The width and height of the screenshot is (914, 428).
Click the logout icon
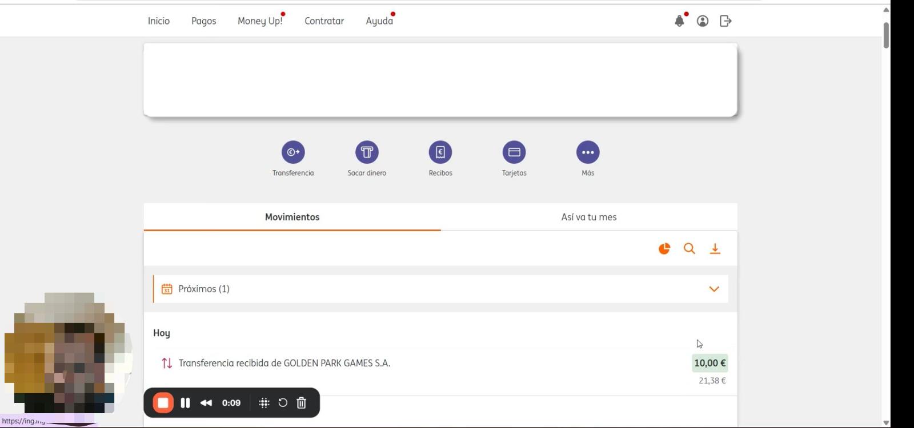coord(725,21)
